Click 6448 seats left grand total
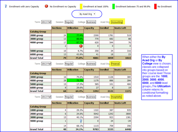 (x=123, y=129)
